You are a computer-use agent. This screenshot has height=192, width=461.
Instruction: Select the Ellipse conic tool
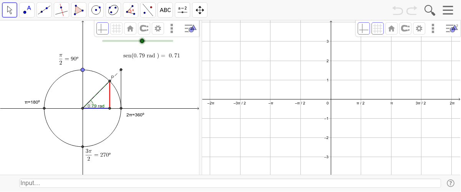(113, 10)
